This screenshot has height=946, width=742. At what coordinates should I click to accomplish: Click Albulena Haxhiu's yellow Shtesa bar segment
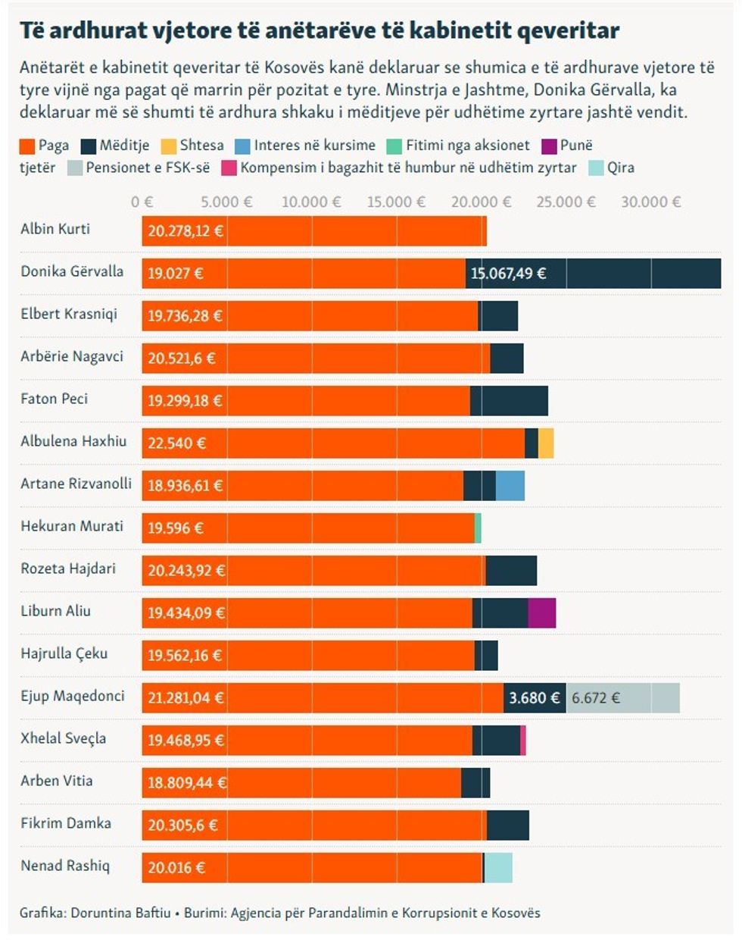pos(546,443)
